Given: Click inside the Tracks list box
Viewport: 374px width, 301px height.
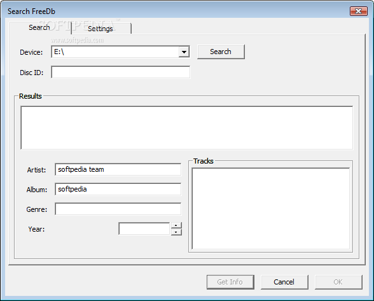Looking at the screenshot, I should tap(271, 209).
